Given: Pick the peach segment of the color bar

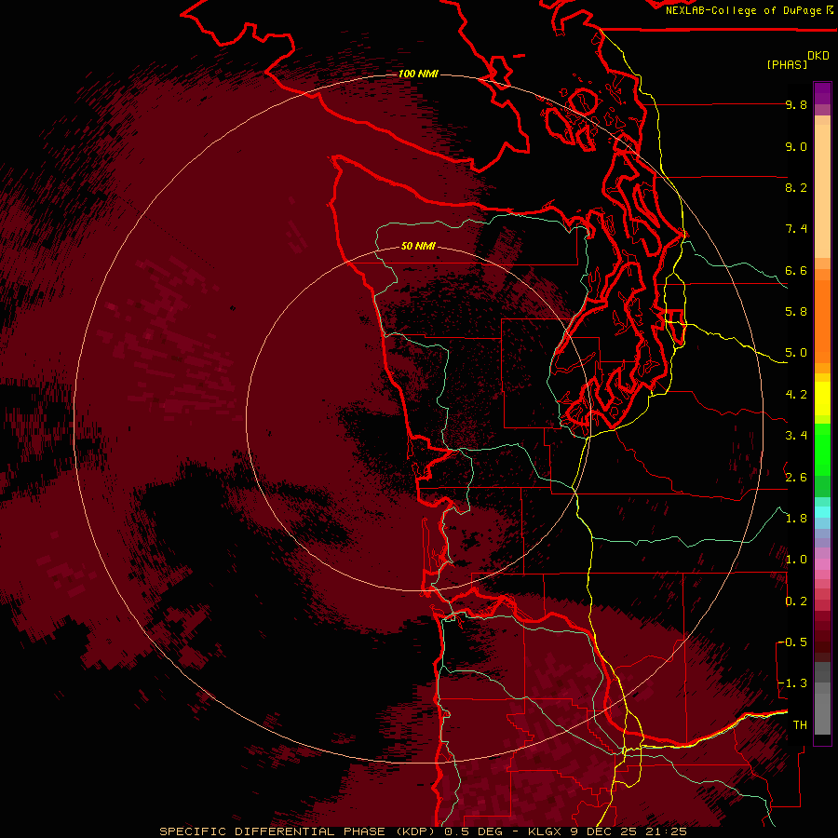Looking at the screenshot, I should click(822, 191).
